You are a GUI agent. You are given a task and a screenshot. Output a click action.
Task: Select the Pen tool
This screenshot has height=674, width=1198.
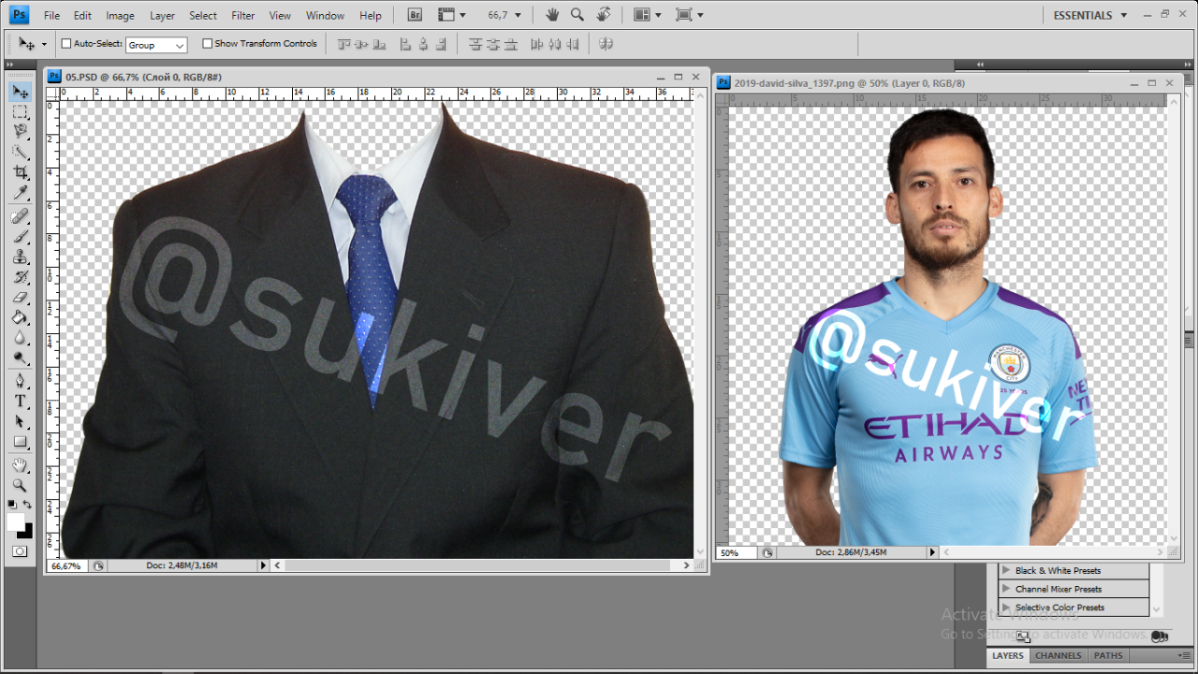(20, 381)
